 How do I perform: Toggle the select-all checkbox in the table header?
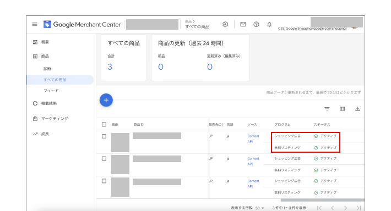click(x=104, y=124)
